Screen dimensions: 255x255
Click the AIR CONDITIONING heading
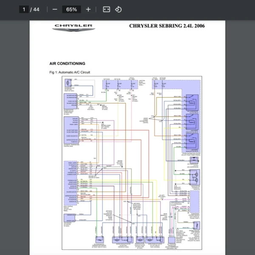(x=67, y=63)
